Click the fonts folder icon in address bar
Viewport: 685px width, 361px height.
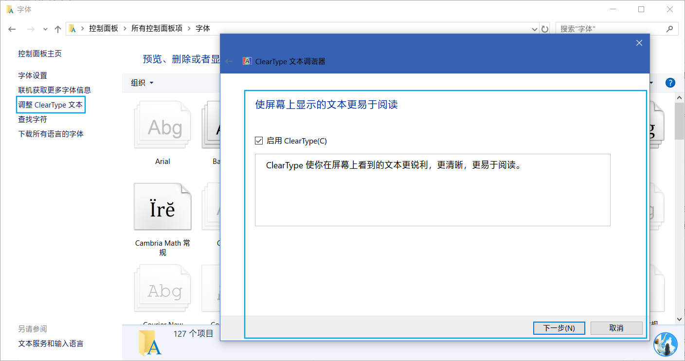(72, 29)
